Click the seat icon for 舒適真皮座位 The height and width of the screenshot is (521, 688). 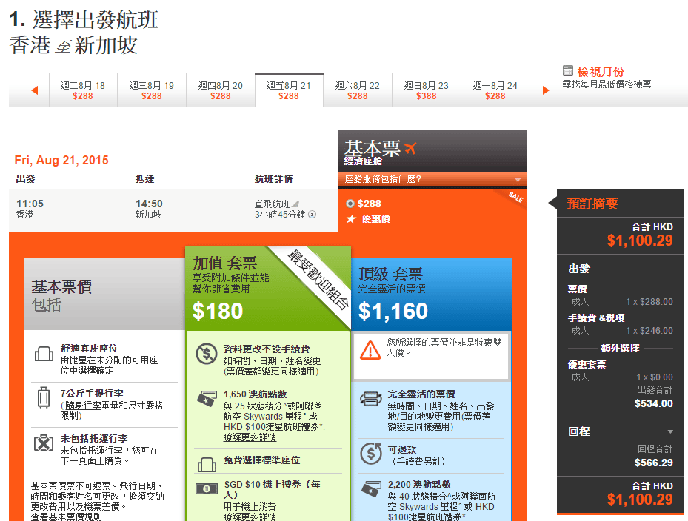click(44, 354)
